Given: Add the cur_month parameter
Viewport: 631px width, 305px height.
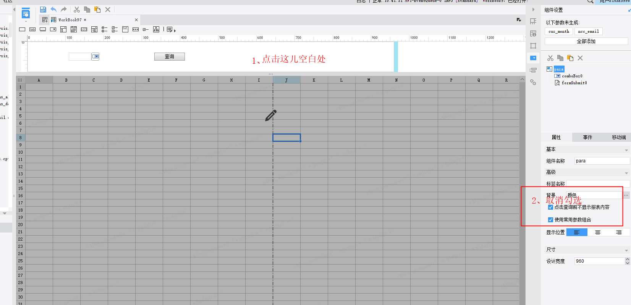Looking at the screenshot, I should [558, 32].
